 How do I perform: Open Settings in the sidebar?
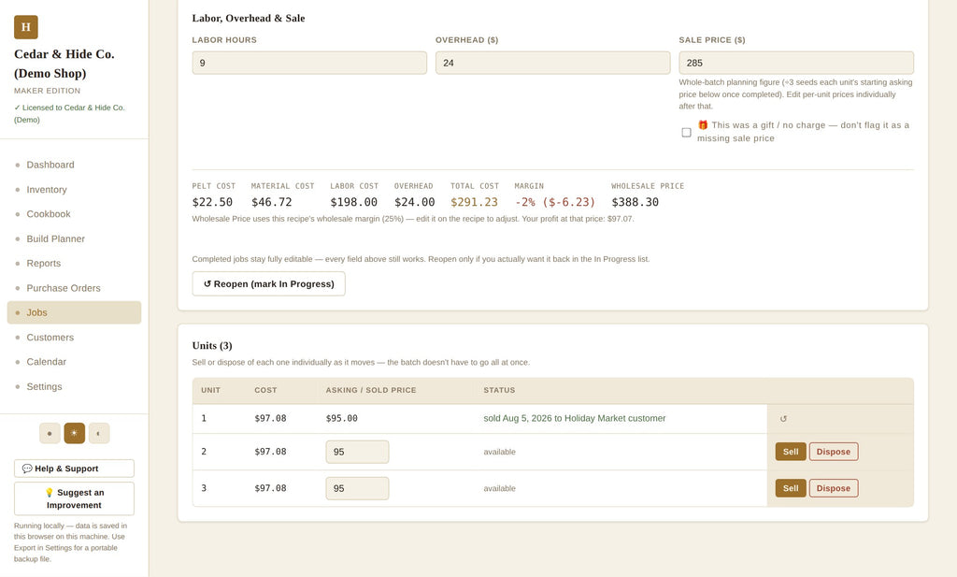tap(74, 386)
